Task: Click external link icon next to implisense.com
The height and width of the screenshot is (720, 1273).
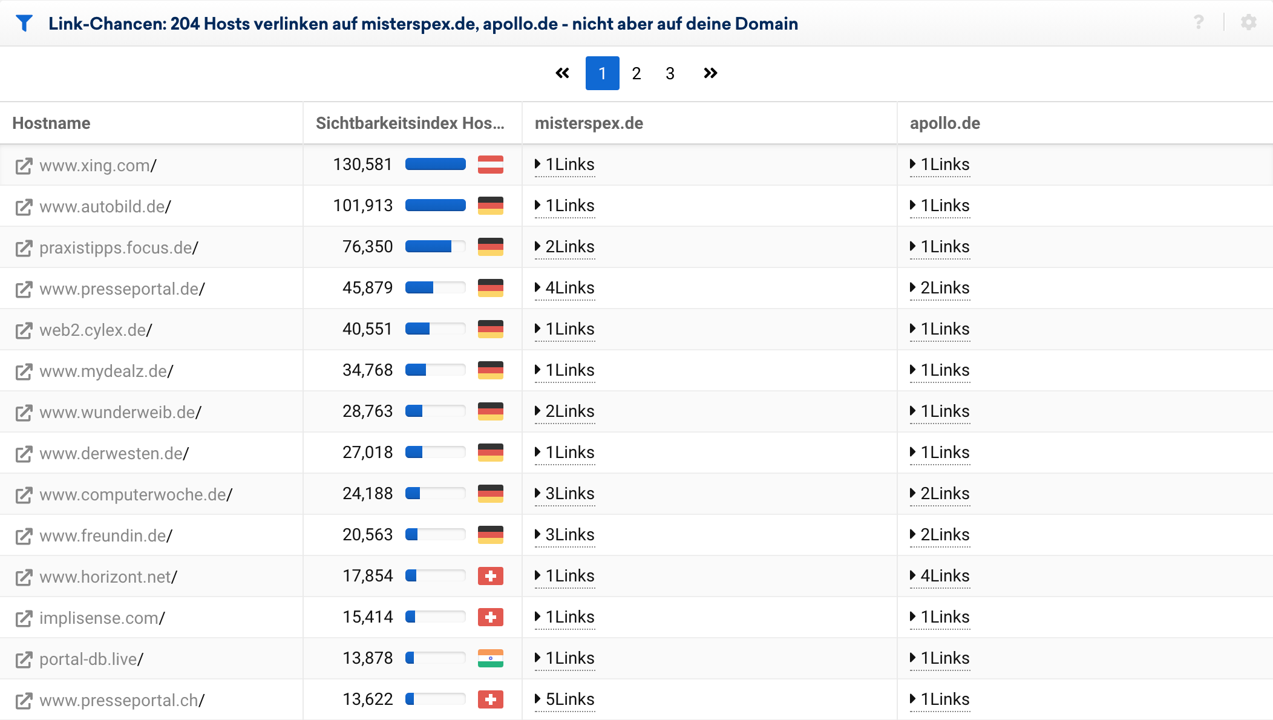Action: [24, 618]
